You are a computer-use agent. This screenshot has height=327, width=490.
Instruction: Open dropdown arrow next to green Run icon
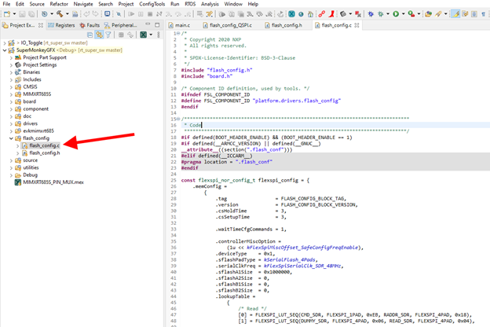[x=403, y=14]
